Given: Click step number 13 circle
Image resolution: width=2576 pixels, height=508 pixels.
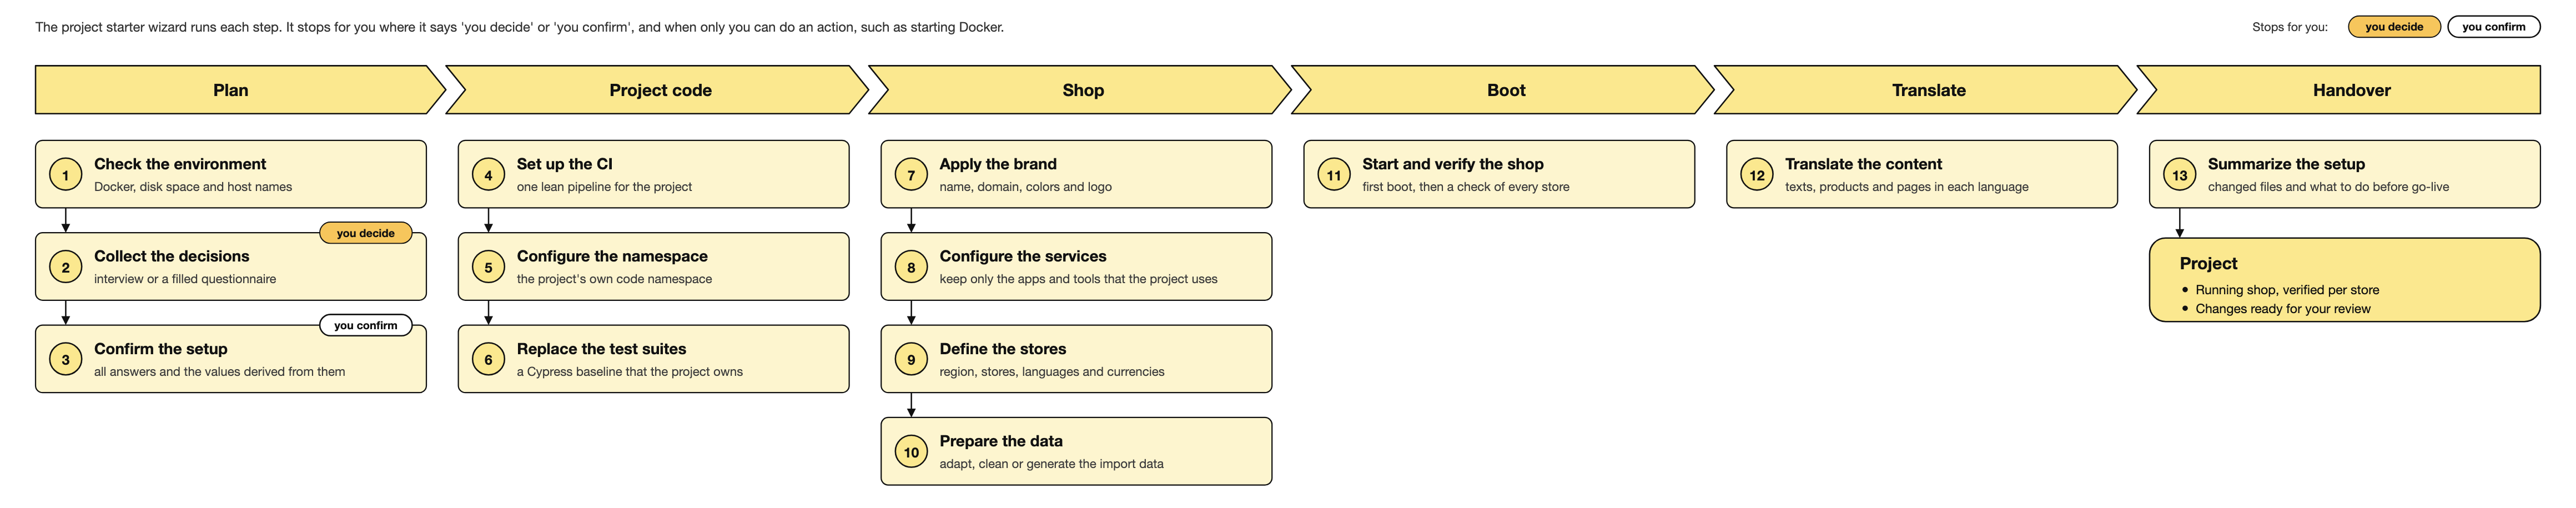Looking at the screenshot, I should 2180,175.
